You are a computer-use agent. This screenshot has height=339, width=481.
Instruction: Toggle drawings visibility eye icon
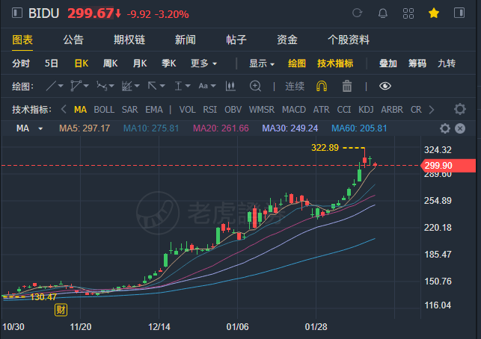[385, 86]
